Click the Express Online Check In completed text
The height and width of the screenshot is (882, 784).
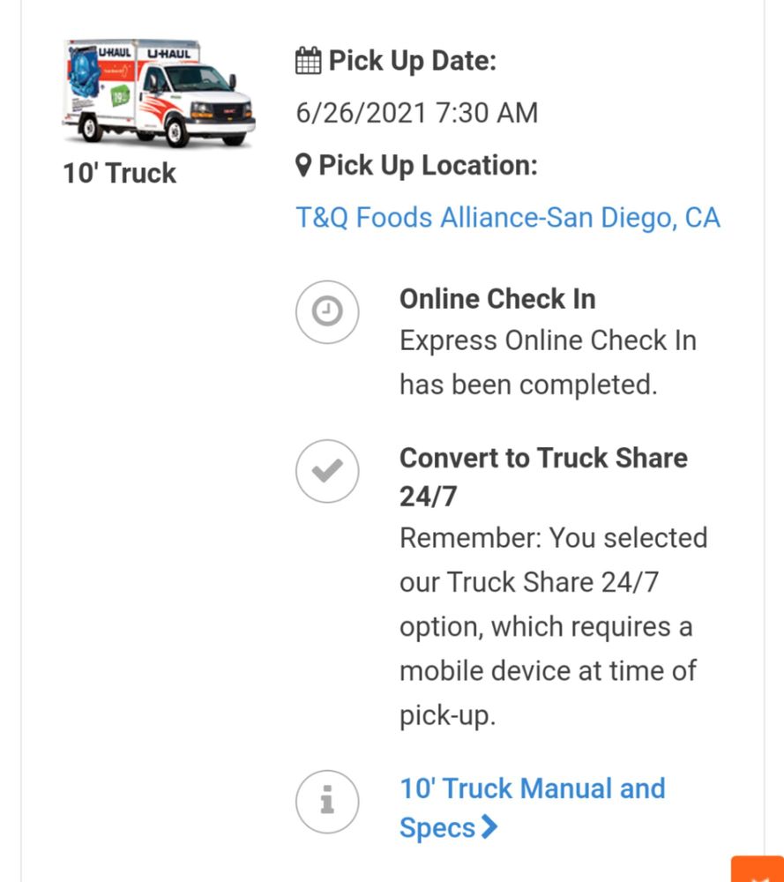pos(547,363)
